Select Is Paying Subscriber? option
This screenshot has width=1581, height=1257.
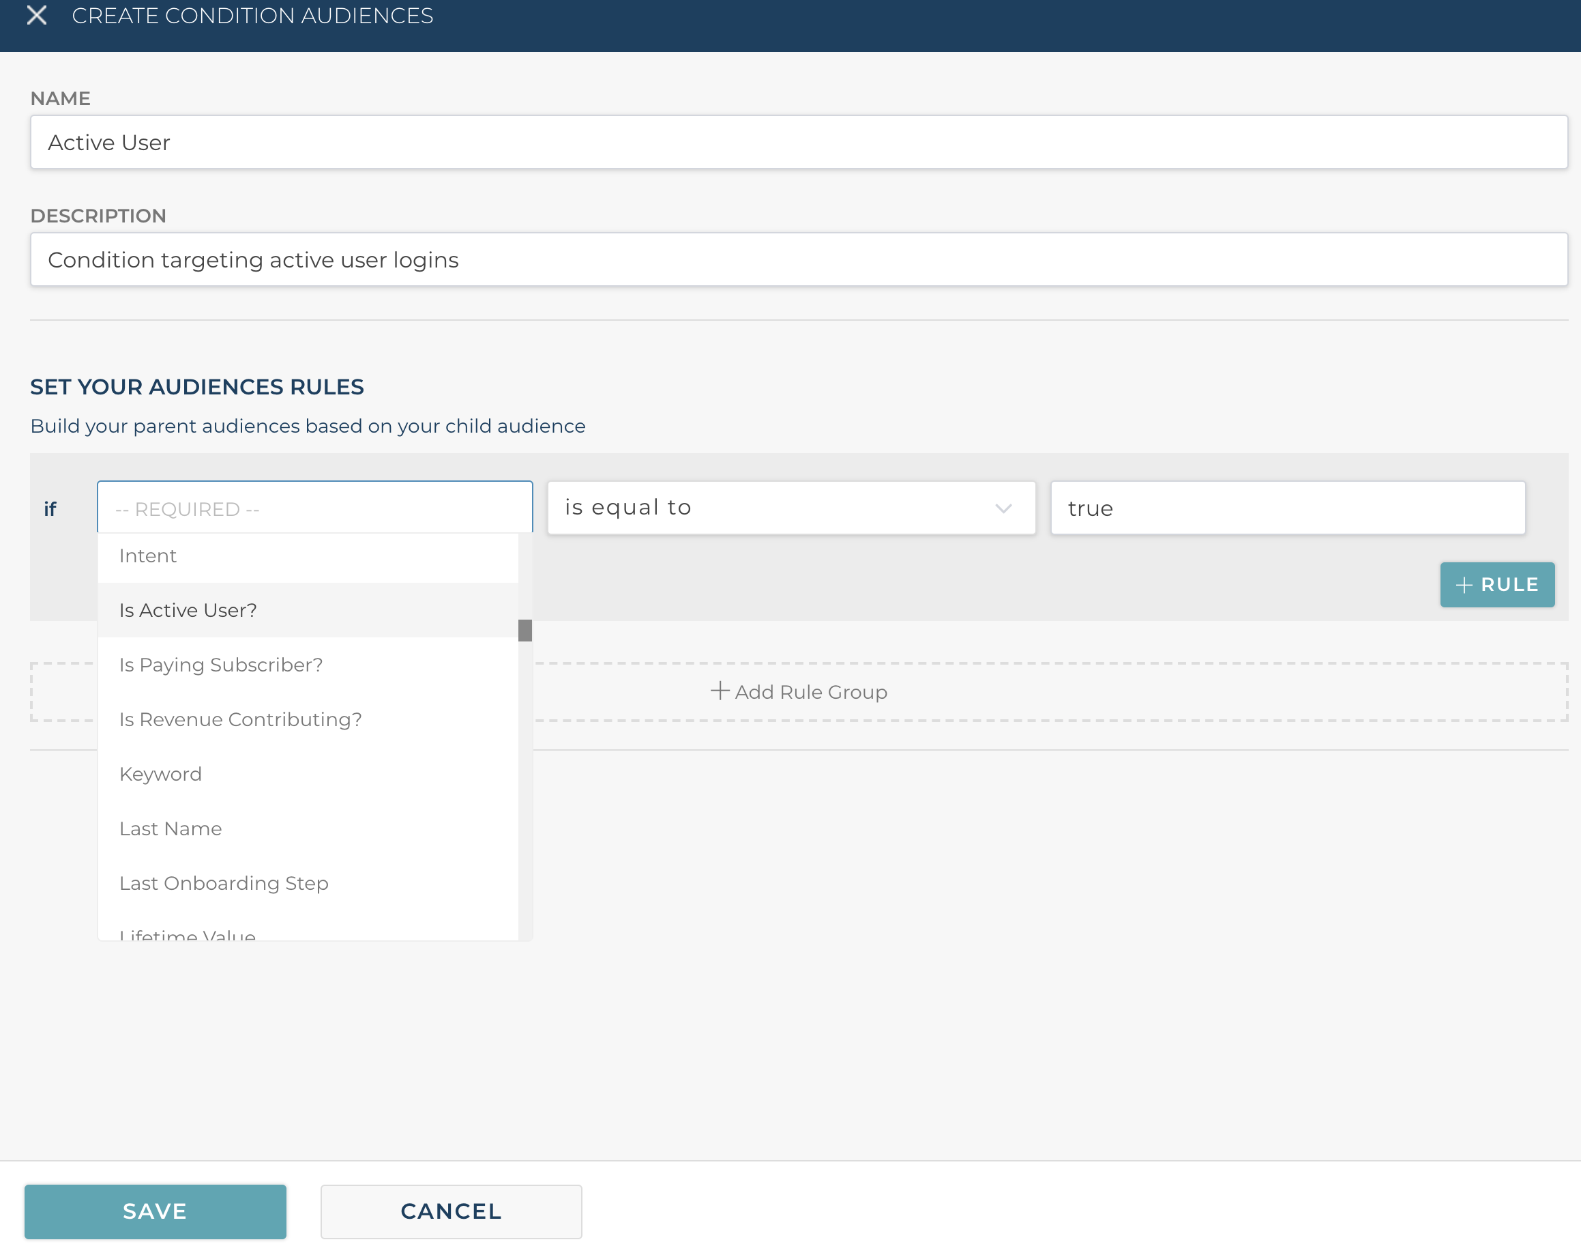(x=221, y=664)
